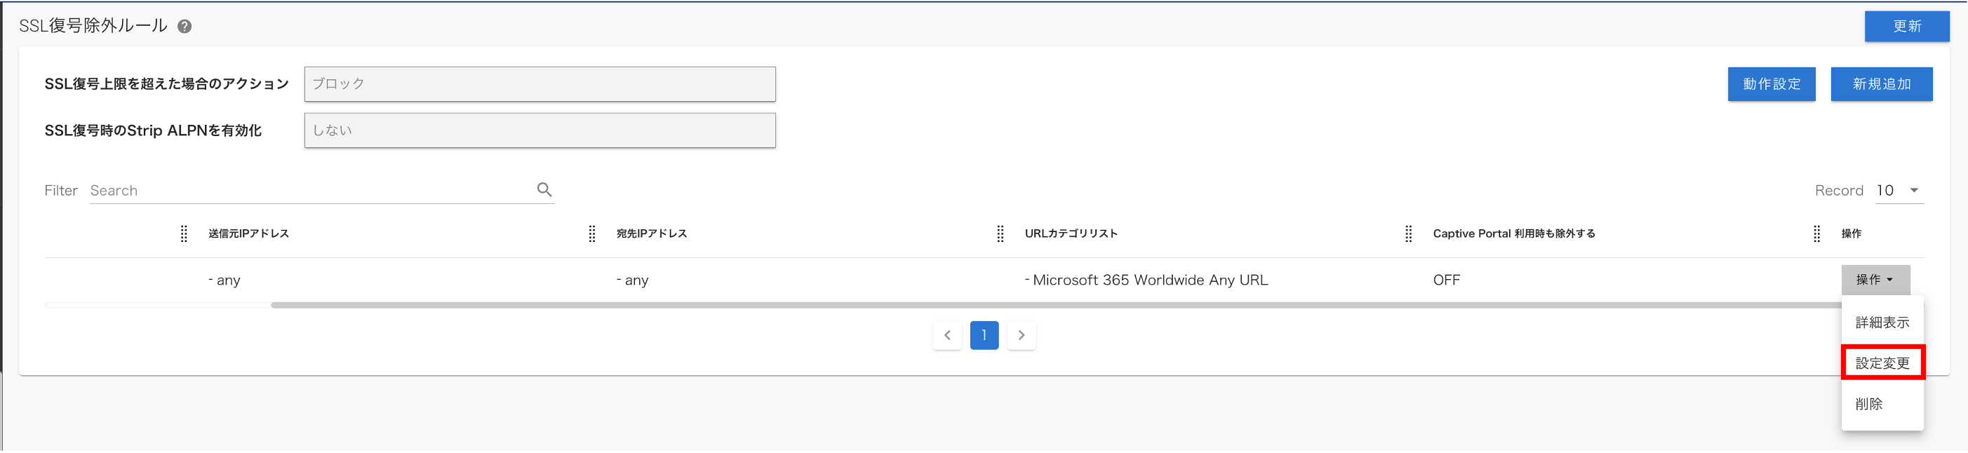Open SSL復号上限 action field showing ブロック
1968x453 pixels.
[x=540, y=84]
